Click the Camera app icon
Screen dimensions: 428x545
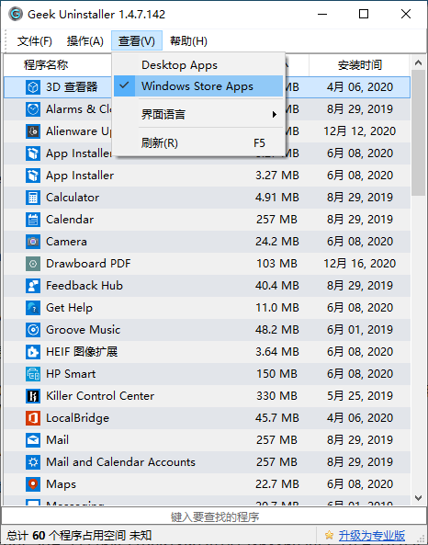pos(33,241)
